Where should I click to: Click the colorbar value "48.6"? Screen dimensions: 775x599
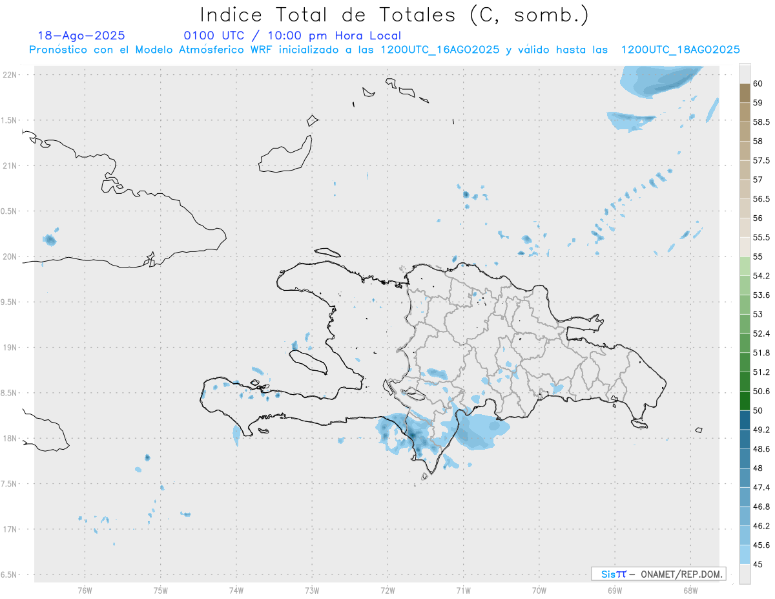click(x=761, y=448)
